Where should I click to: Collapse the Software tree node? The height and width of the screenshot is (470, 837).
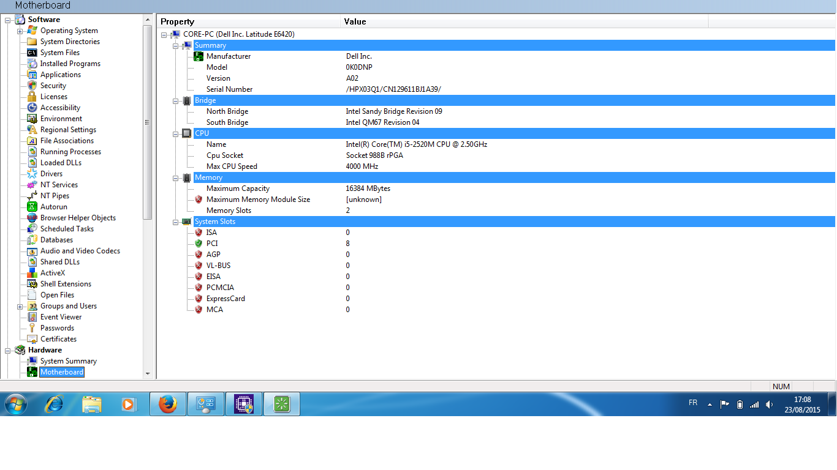8,20
